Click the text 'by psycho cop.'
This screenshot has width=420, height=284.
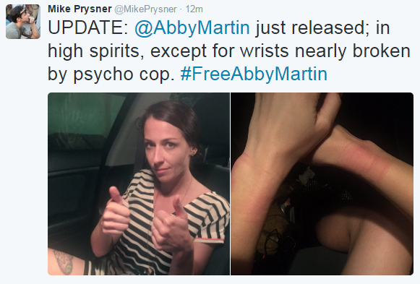point(111,74)
